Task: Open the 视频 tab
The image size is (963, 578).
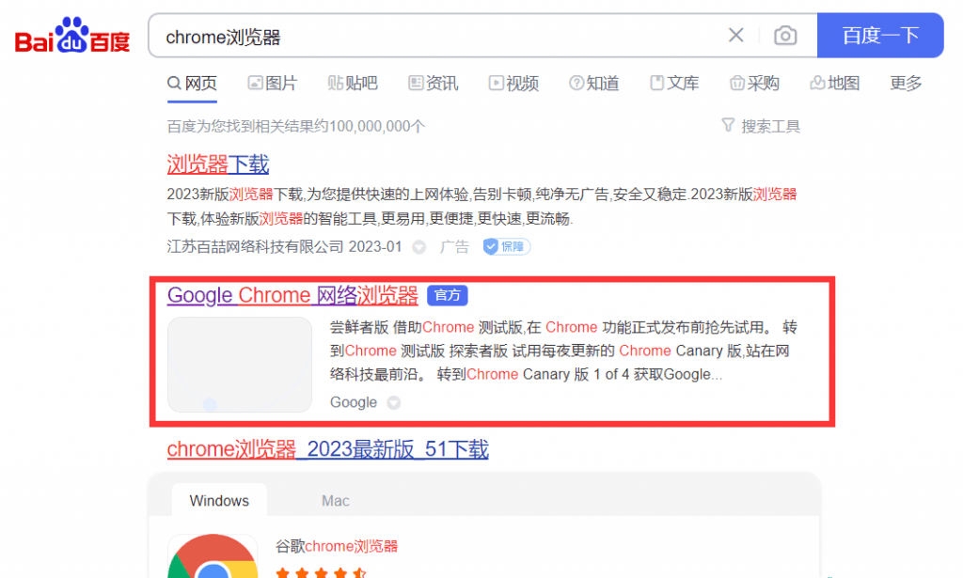Action: tap(513, 84)
